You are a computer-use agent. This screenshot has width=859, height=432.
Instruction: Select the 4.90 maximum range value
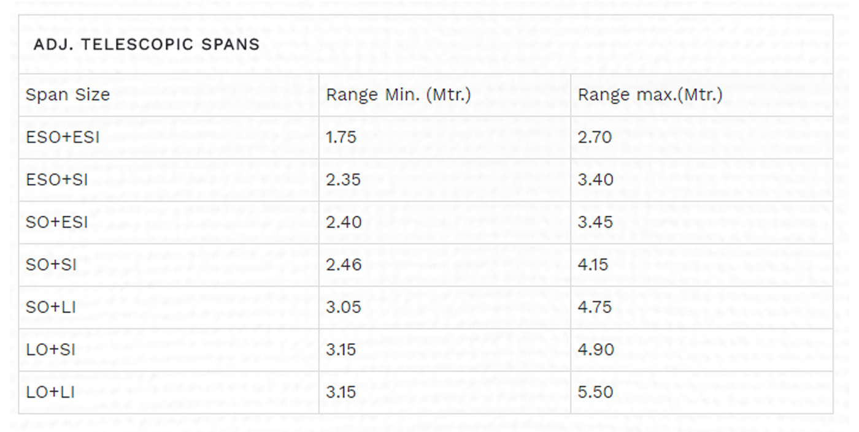click(x=596, y=349)
